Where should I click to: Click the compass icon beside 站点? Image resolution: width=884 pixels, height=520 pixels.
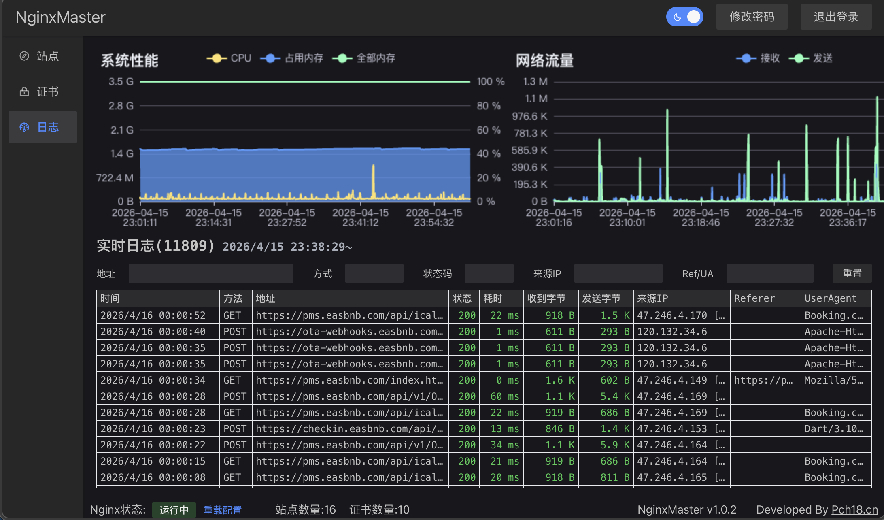point(24,56)
